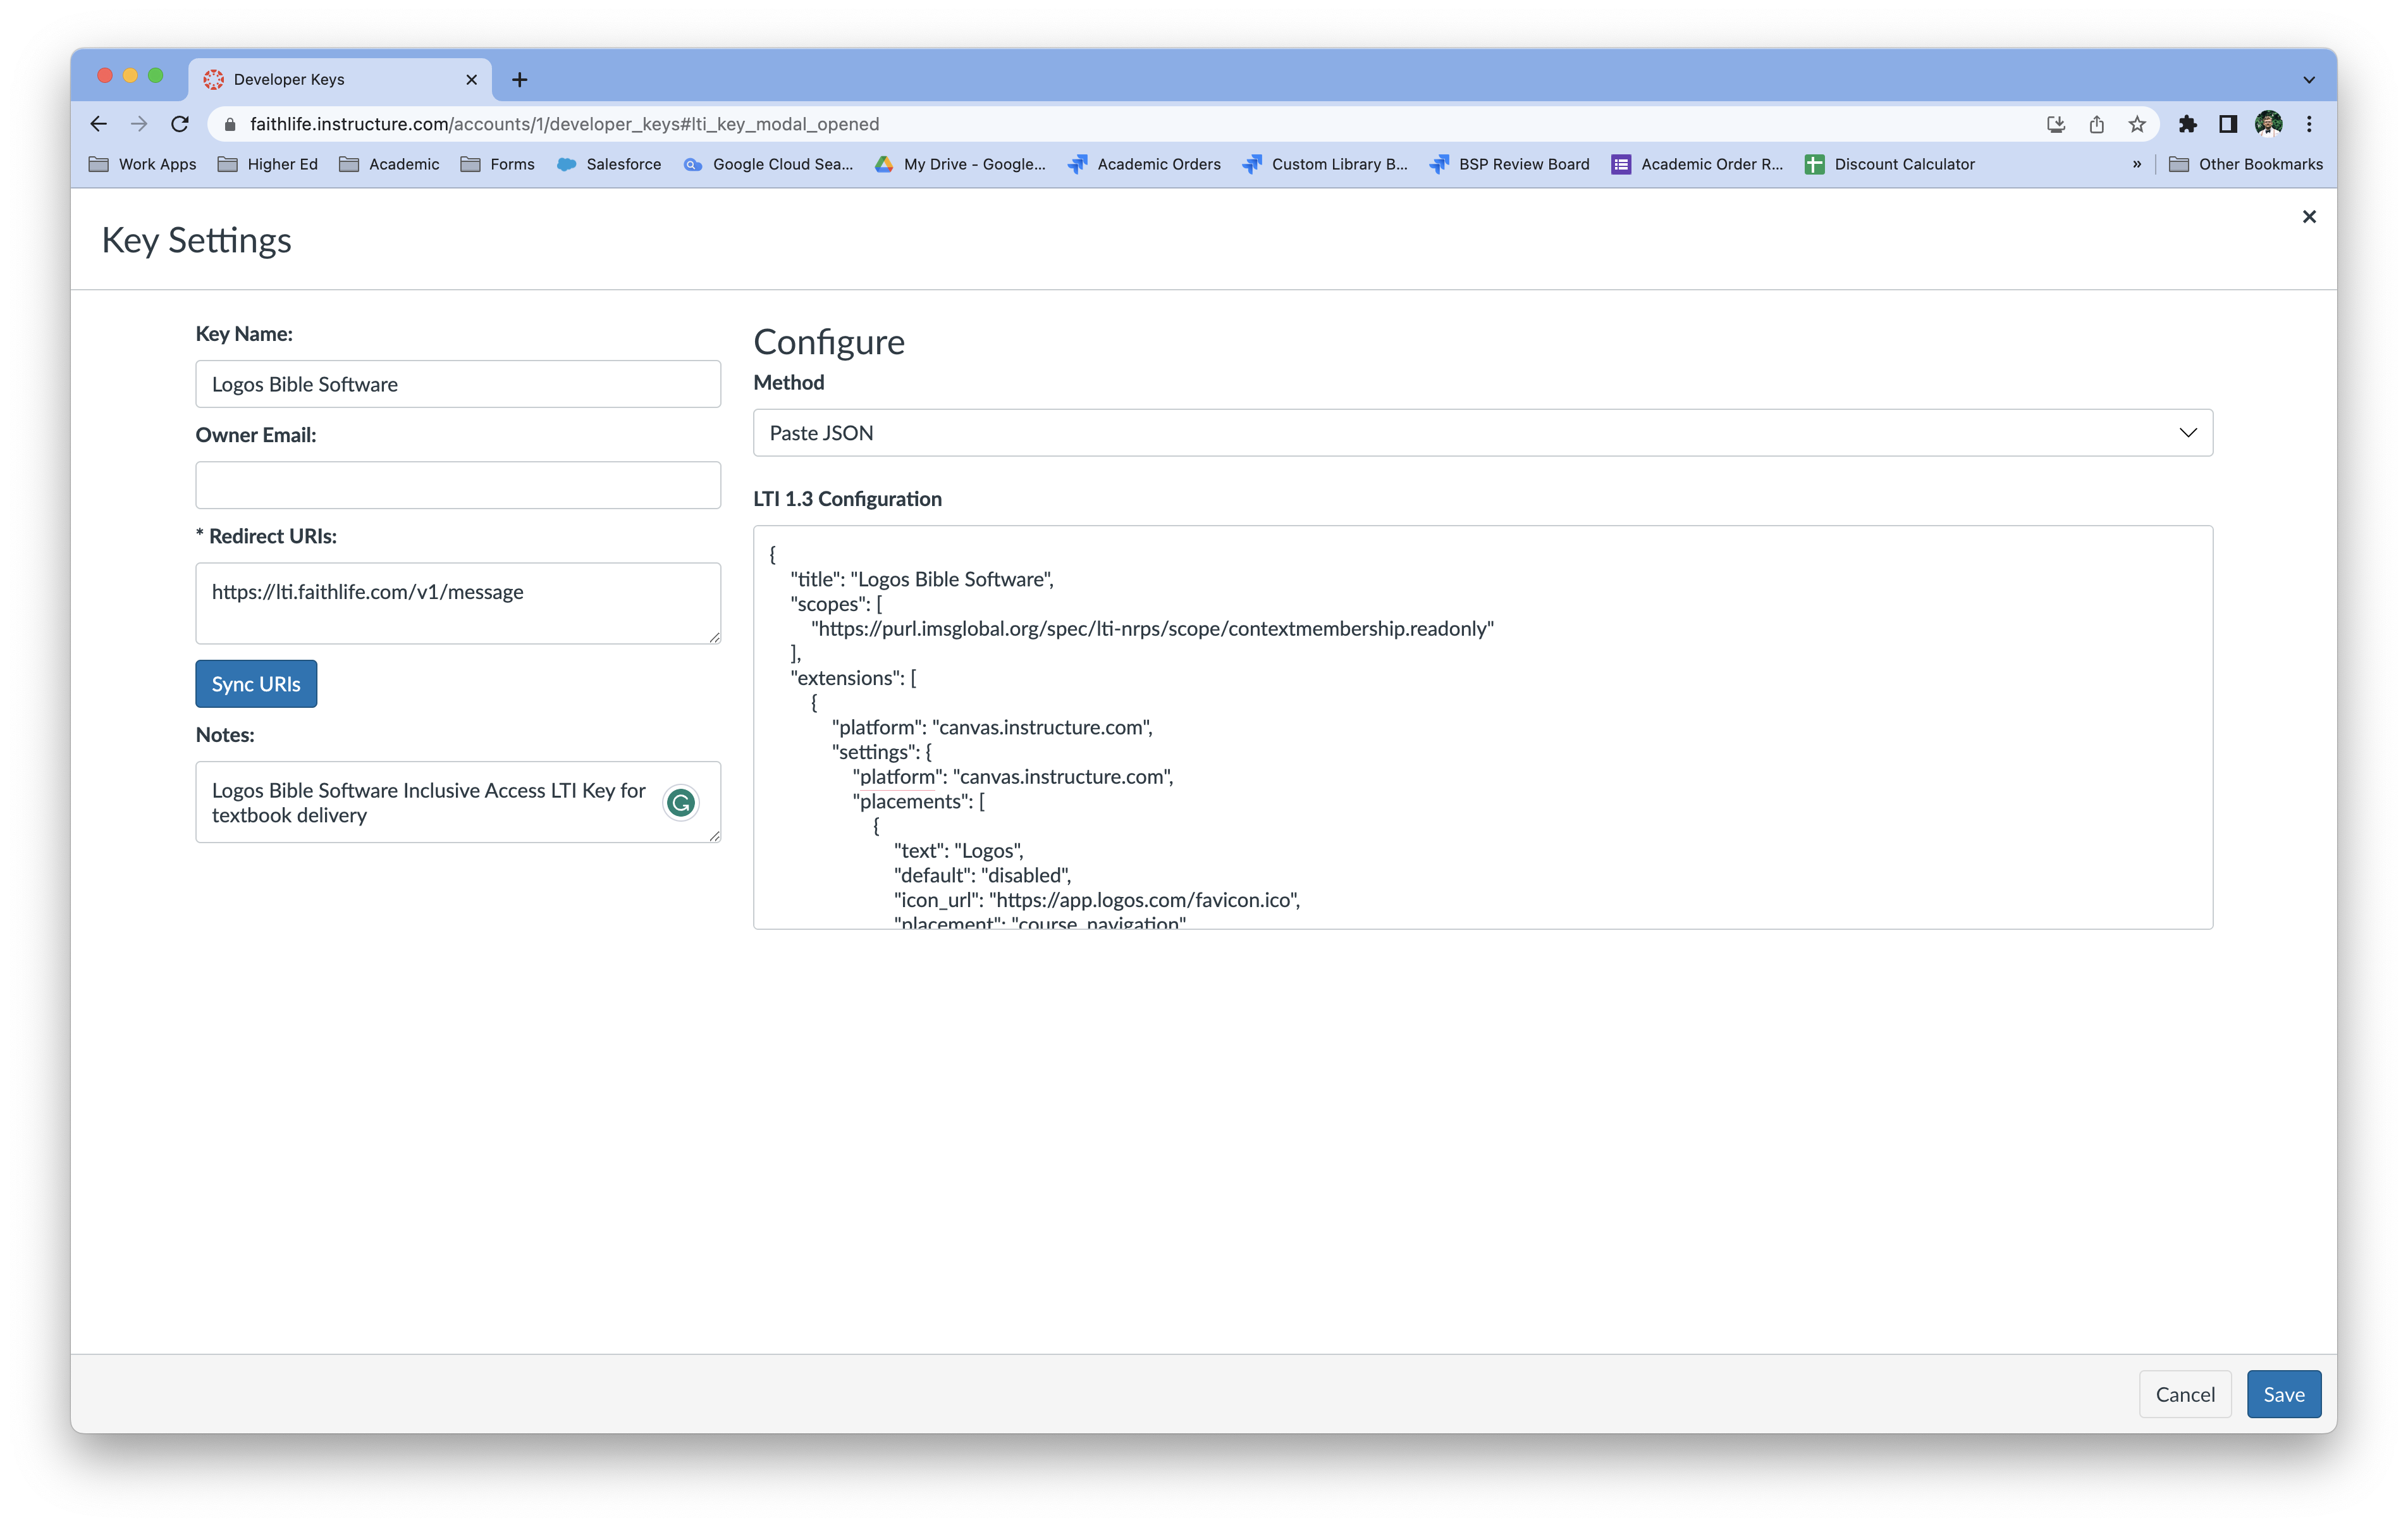Open the Salesforce bookmark
Image resolution: width=2408 pixels, height=1527 pixels.
pos(609,164)
